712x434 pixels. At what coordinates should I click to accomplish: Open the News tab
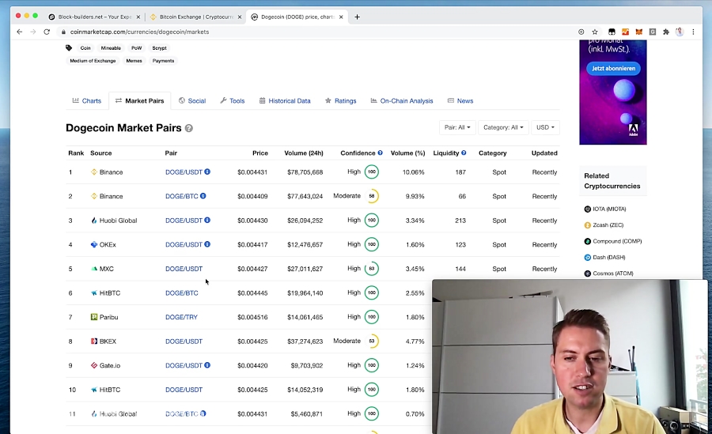click(x=460, y=100)
